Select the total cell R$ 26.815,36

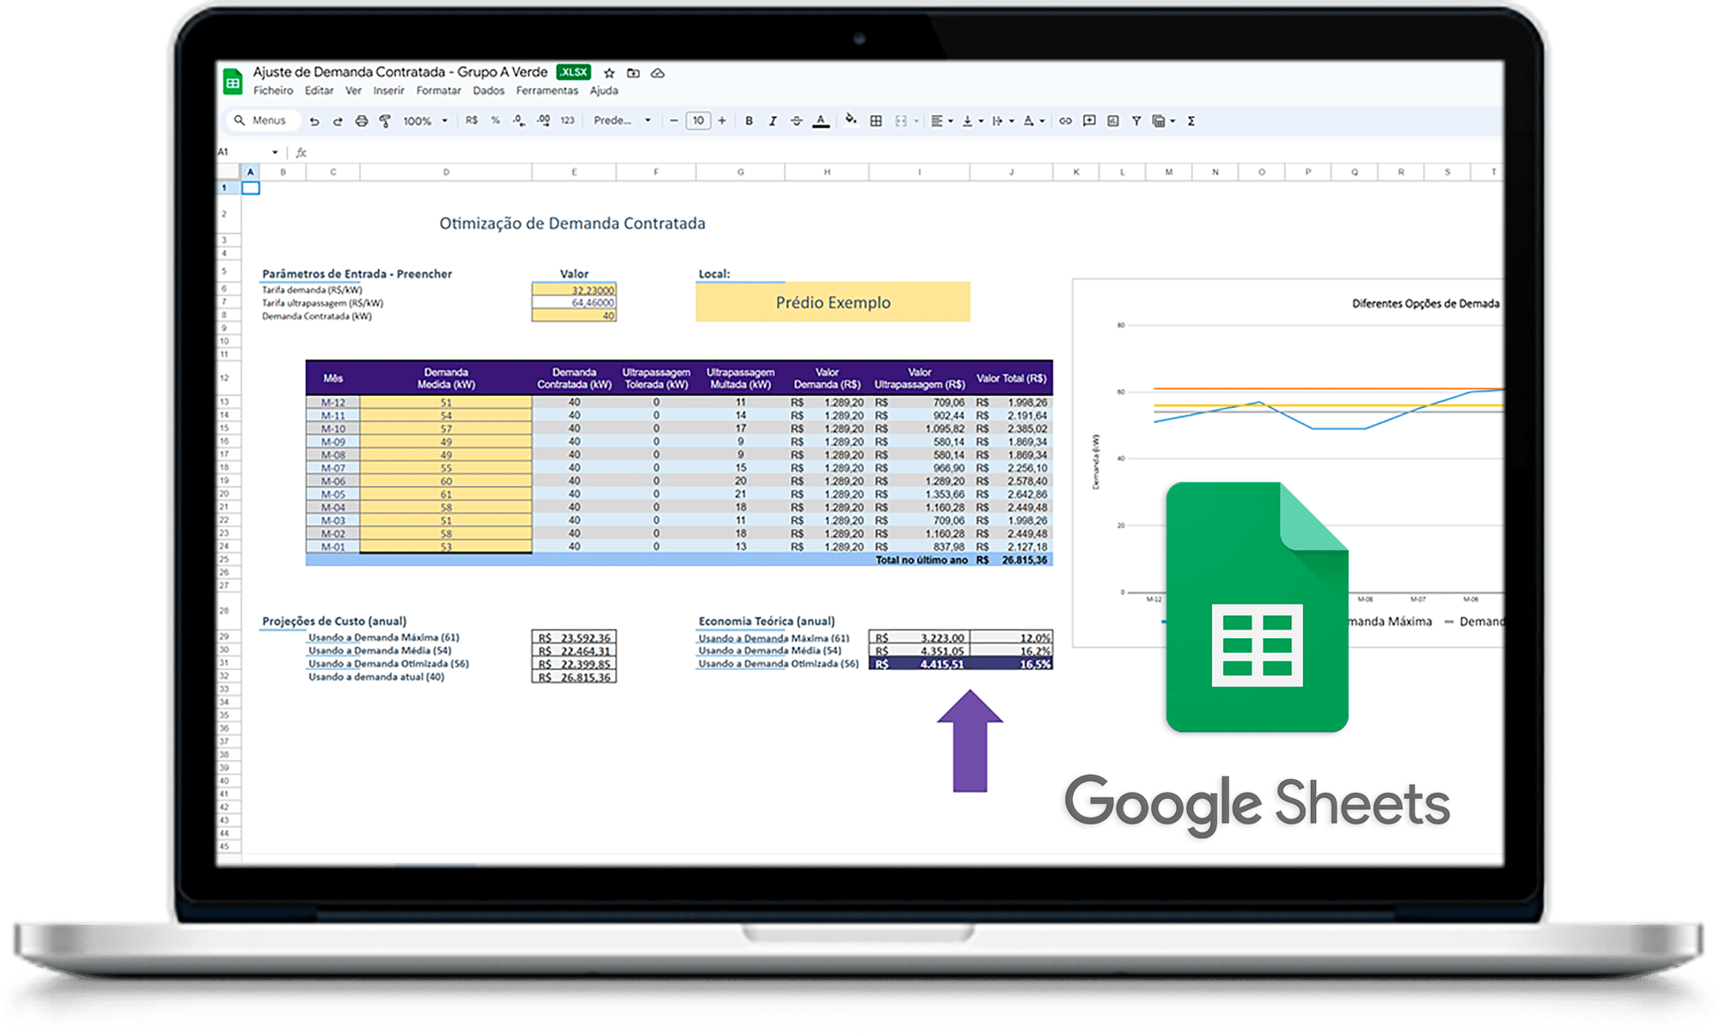tap(1012, 560)
